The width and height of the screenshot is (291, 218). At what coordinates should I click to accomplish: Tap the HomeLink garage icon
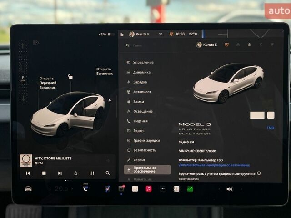238,45
